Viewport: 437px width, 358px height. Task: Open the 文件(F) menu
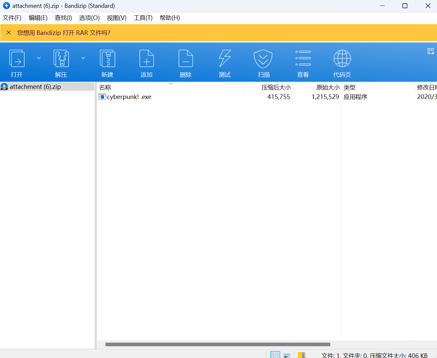[12, 18]
